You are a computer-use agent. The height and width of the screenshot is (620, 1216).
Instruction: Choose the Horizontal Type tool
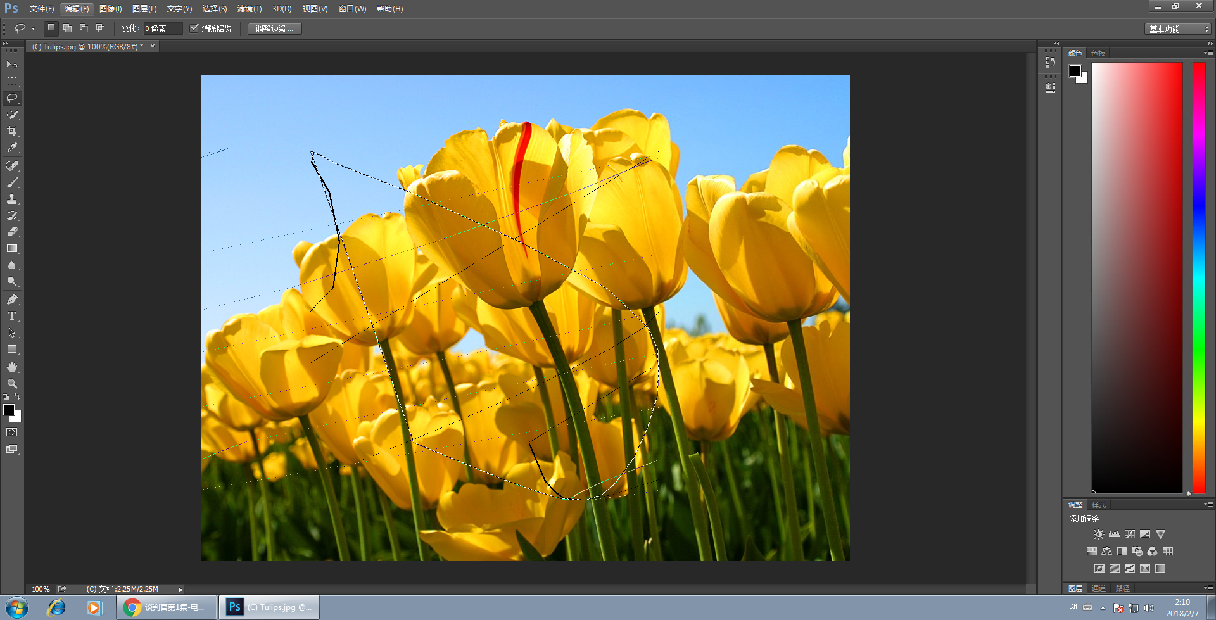click(x=12, y=316)
